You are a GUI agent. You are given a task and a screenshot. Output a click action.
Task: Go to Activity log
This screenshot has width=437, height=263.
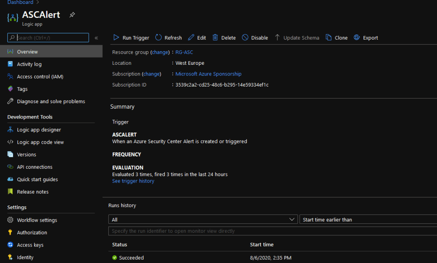tap(29, 64)
